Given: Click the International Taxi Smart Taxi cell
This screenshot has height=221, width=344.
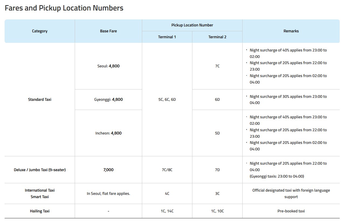Looking at the screenshot, I should point(40,194).
